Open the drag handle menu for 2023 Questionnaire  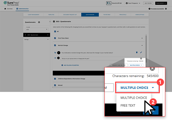[25, 35]
